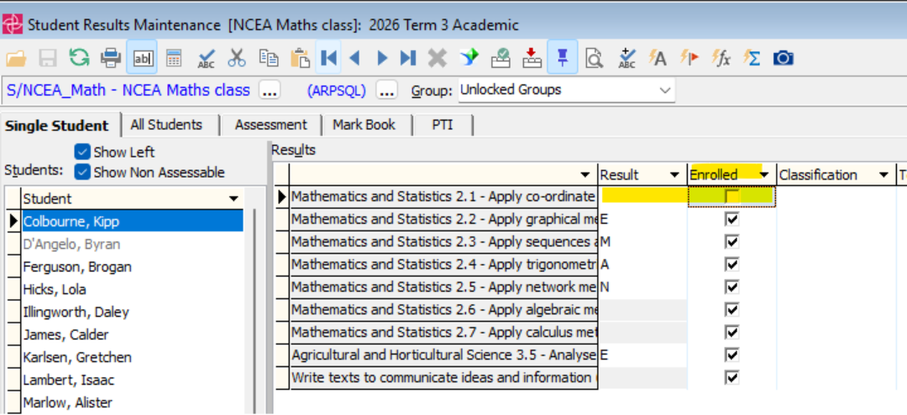Click the result cell for Mathematics 2.6
Screen dimensions: 907x415
(642, 310)
